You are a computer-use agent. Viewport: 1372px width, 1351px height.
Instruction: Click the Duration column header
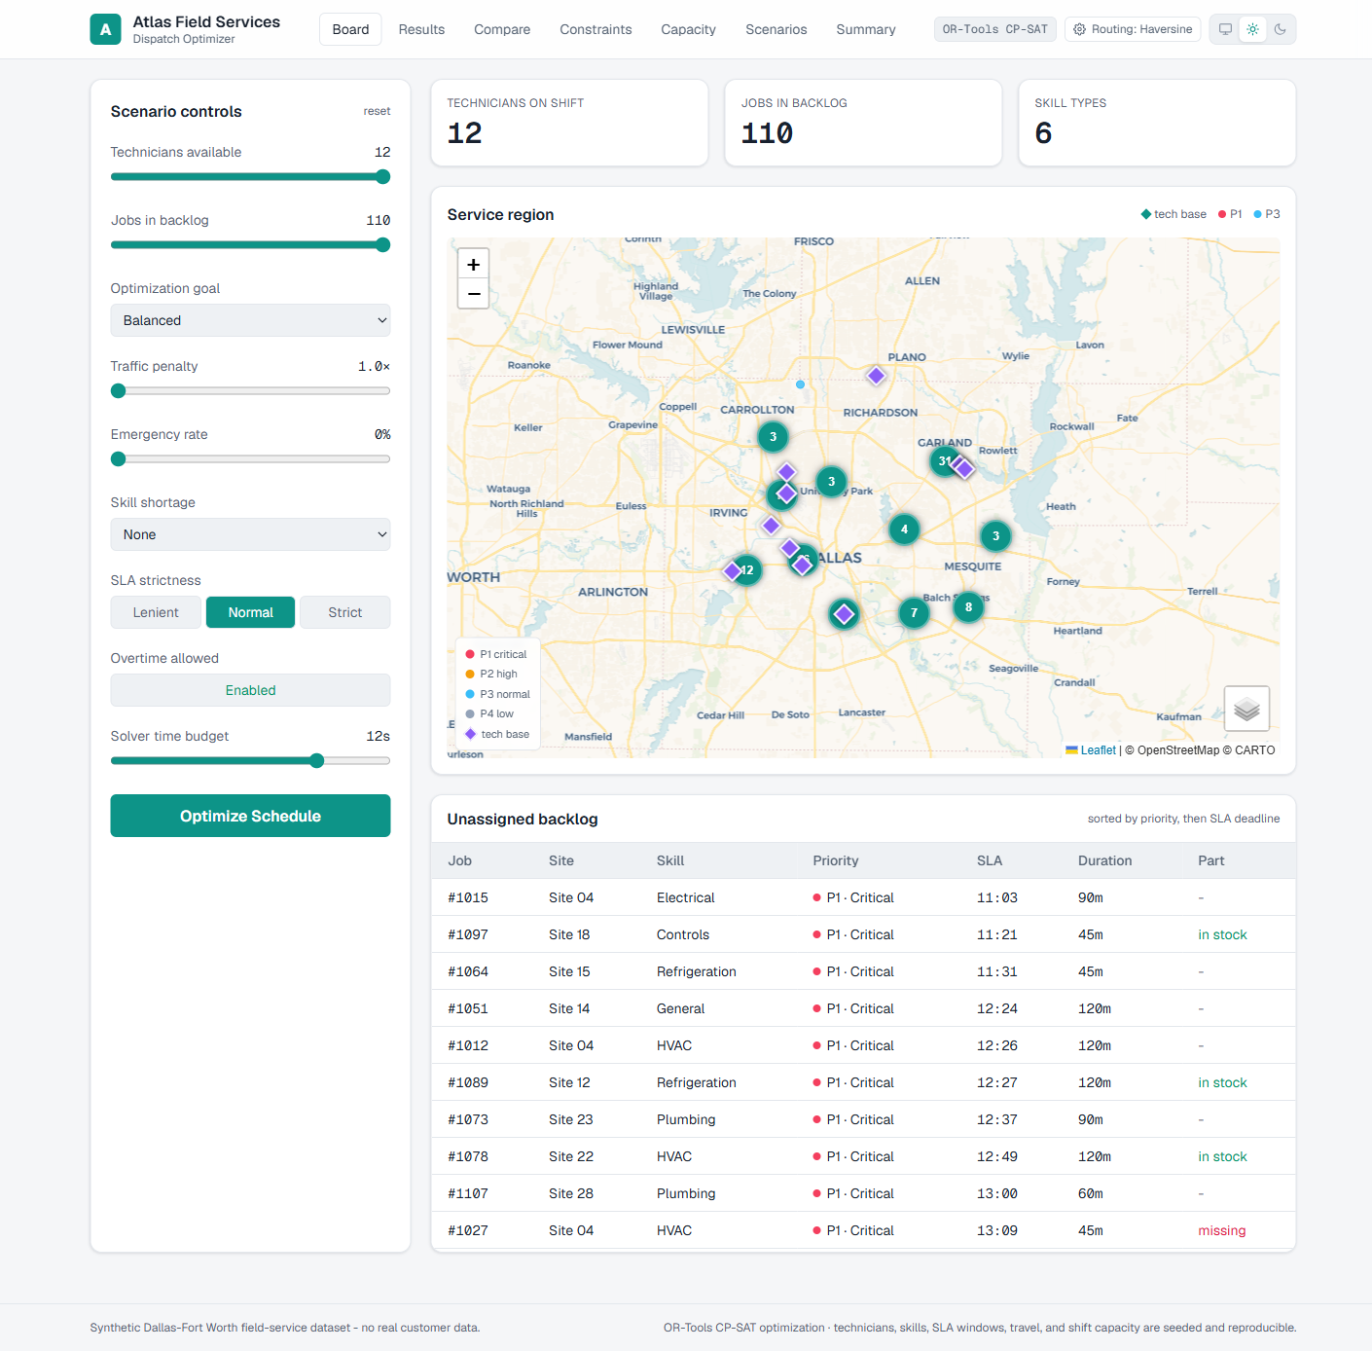[1104, 860]
